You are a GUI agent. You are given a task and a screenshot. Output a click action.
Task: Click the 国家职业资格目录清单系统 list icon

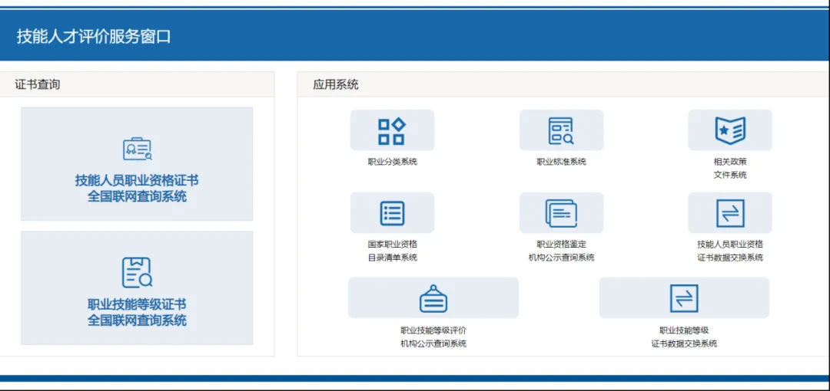392,213
